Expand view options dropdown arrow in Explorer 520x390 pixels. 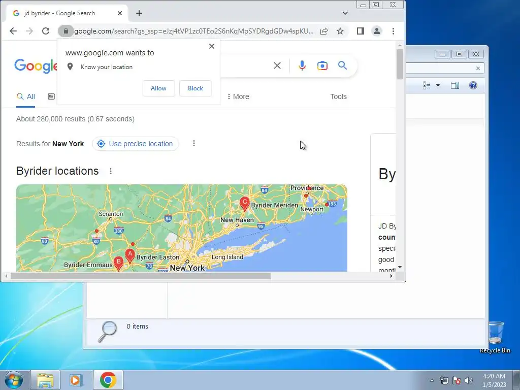coord(438,85)
